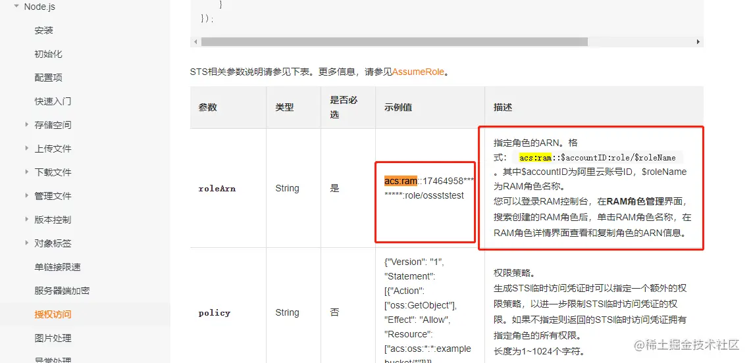Open the 上传文件 sidebar label
Image resolution: width=751 pixels, height=363 pixels.
53,149
